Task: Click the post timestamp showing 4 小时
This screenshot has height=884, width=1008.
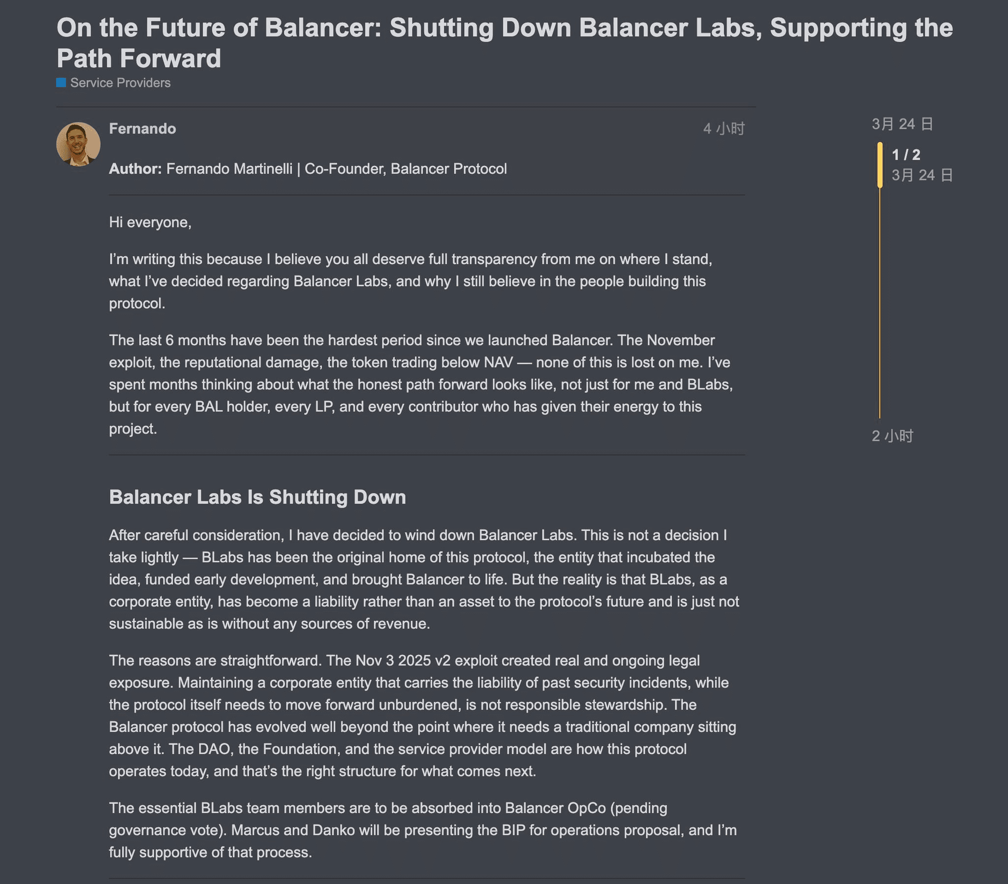Action: 723,129
